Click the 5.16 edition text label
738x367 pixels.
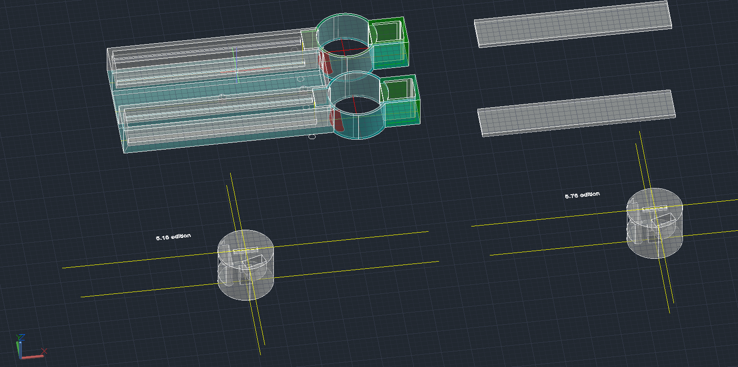[174, 235]
